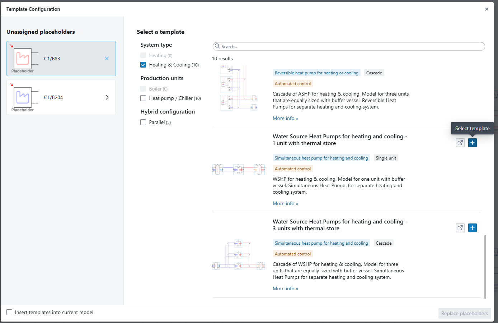The image size is (498, 323).
Task: Click the plus icon for WSHP 1 unit template
Action: click(x=473, y=143)
